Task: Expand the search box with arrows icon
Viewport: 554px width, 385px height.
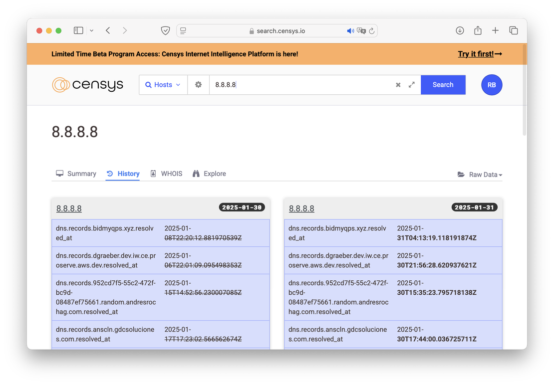Action: (412, 85)
